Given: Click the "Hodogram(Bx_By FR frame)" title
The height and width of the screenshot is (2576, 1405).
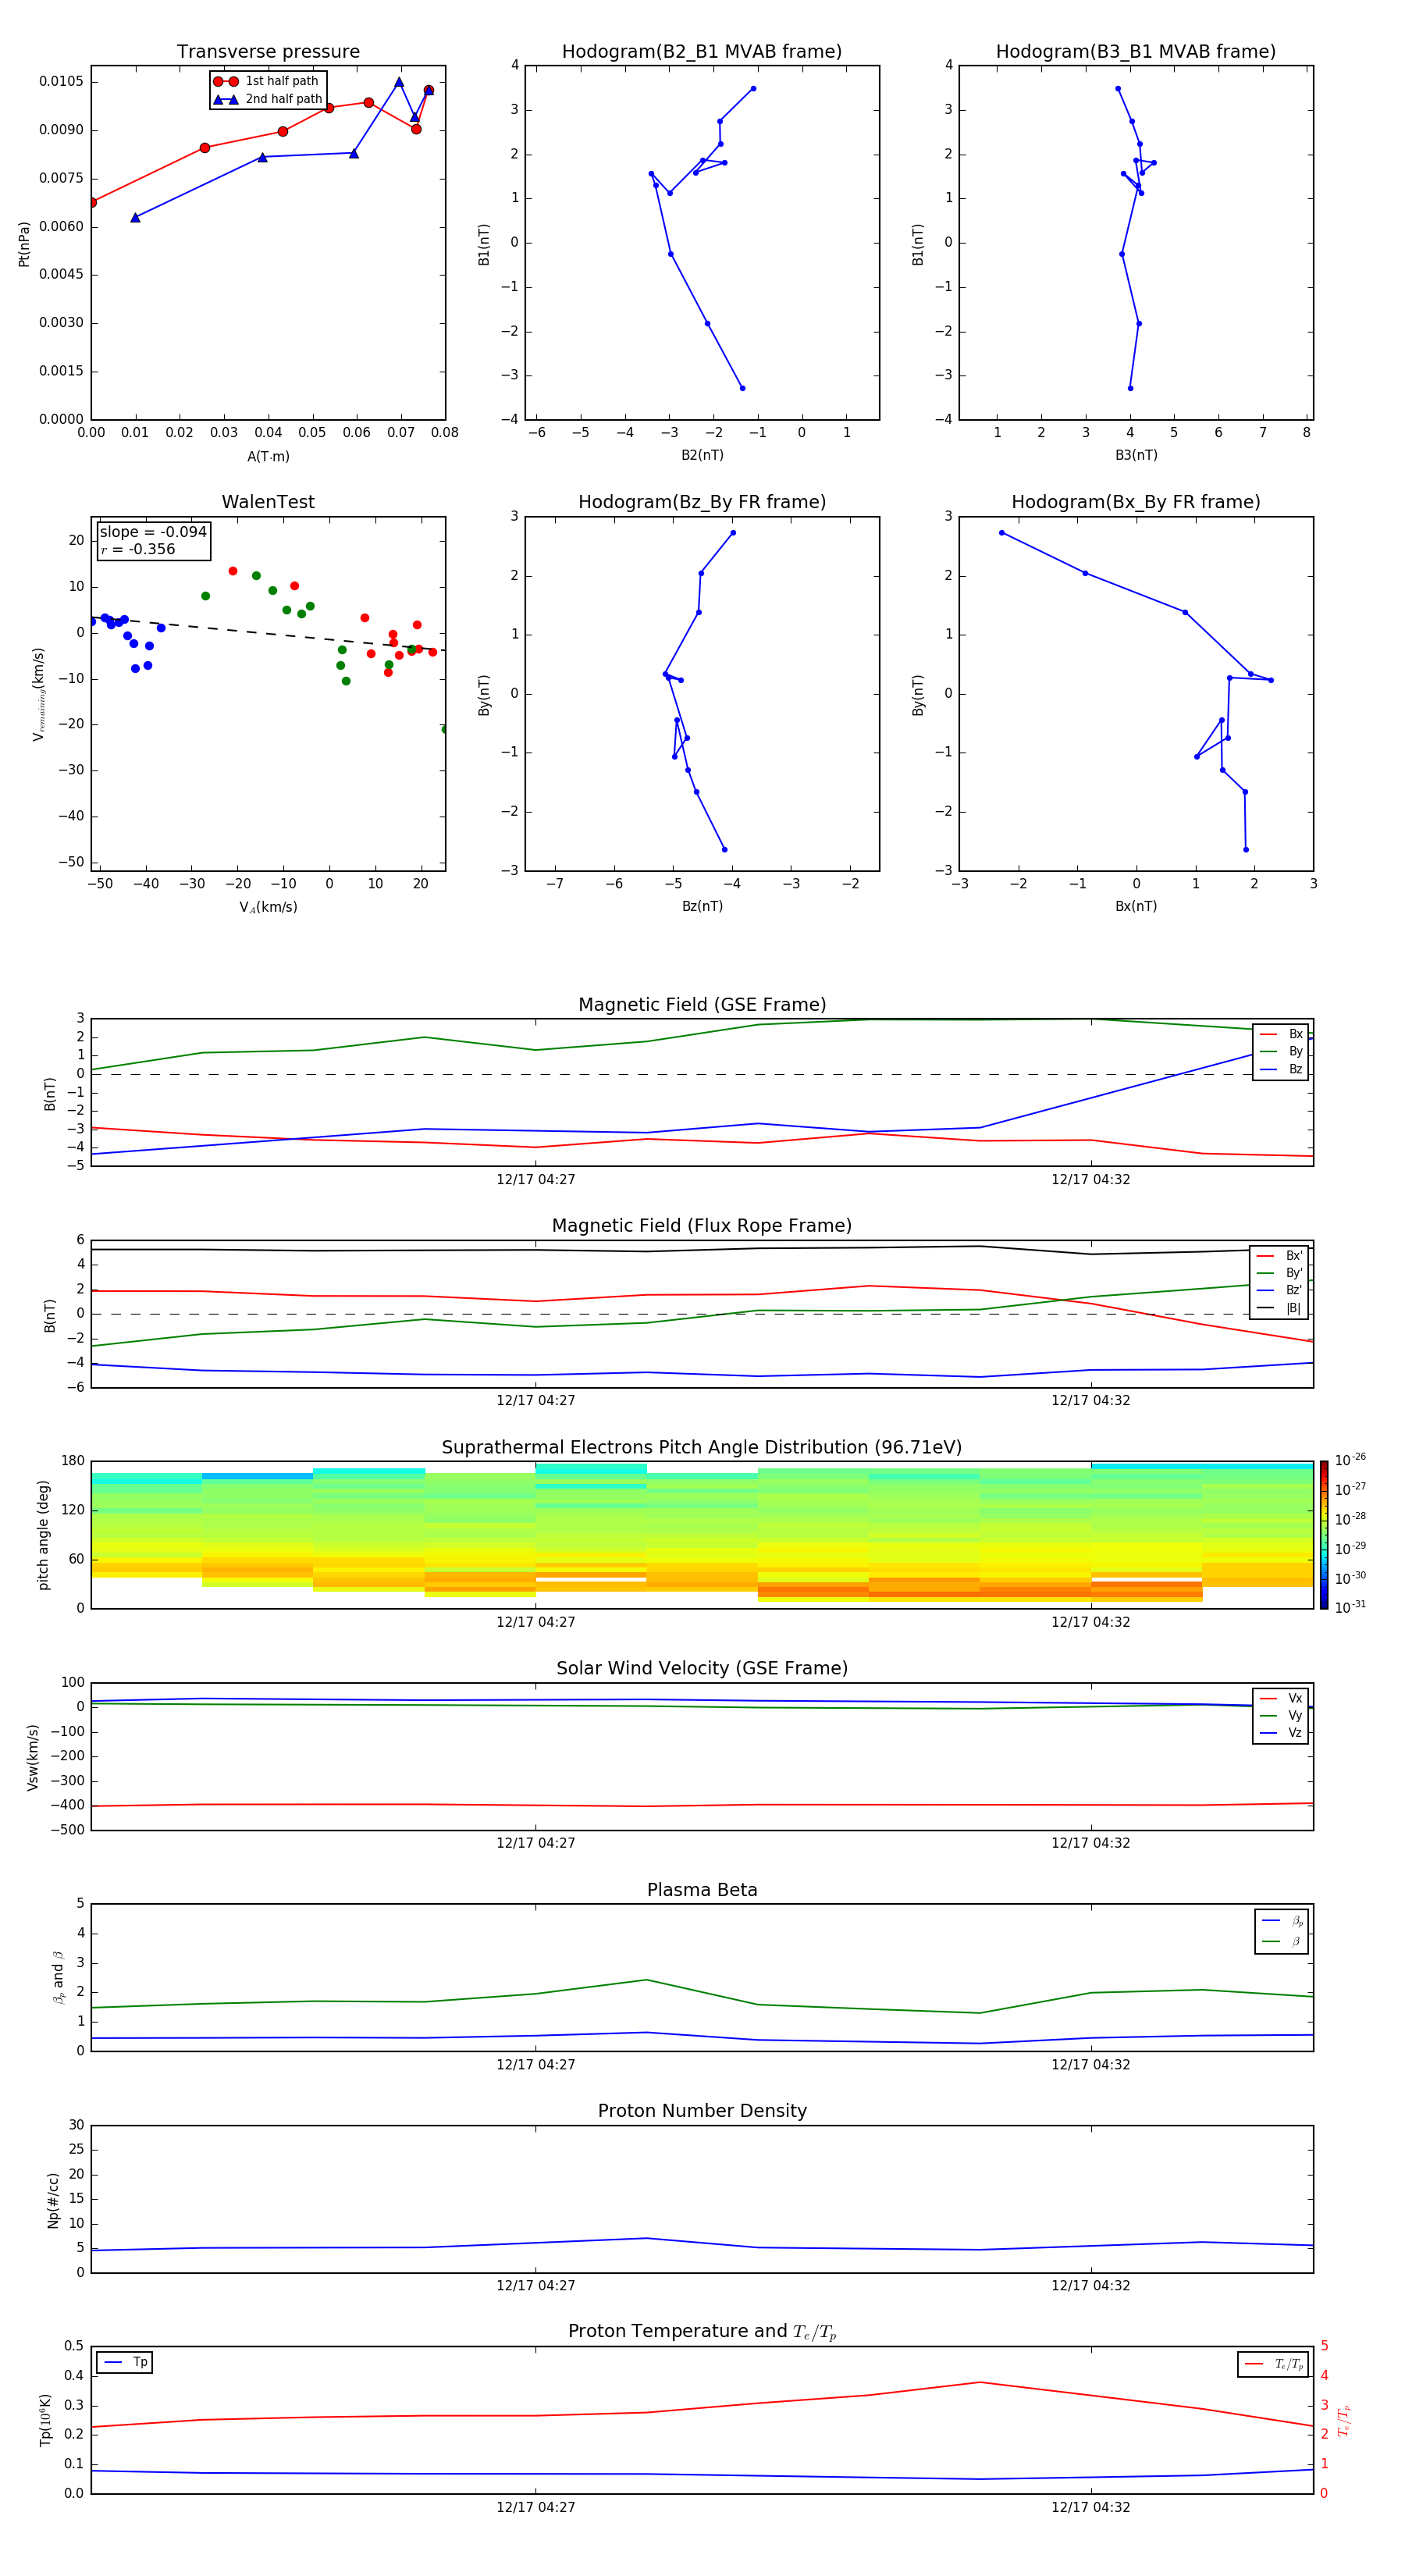Looking at the screenshot, I should click(1136, 502).
